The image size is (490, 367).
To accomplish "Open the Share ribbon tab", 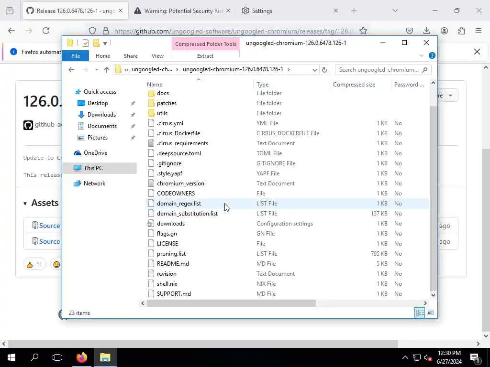I will [131, 56].
